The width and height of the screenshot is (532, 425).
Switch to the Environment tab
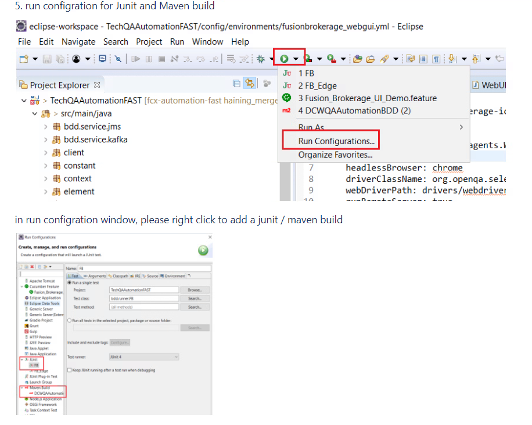pyautogui.click(x=173, y=276)
